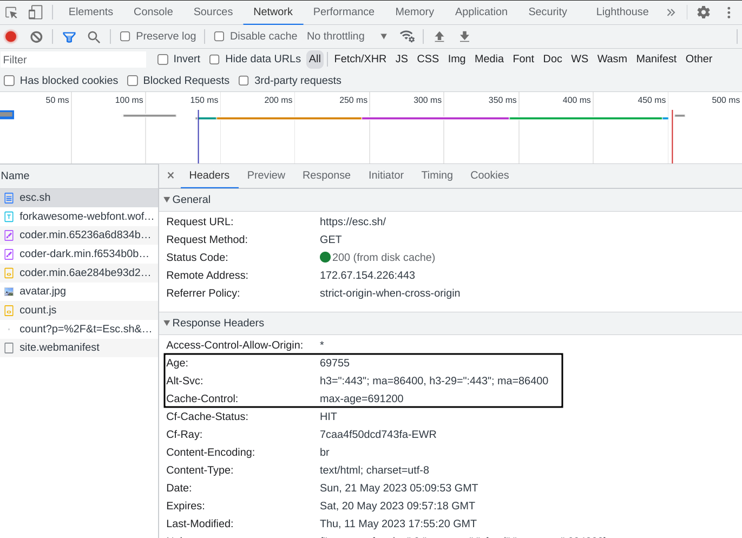Toggle the device toolbar icon
The width and height of the screenshot is (742, 538).
pos(35,12)
